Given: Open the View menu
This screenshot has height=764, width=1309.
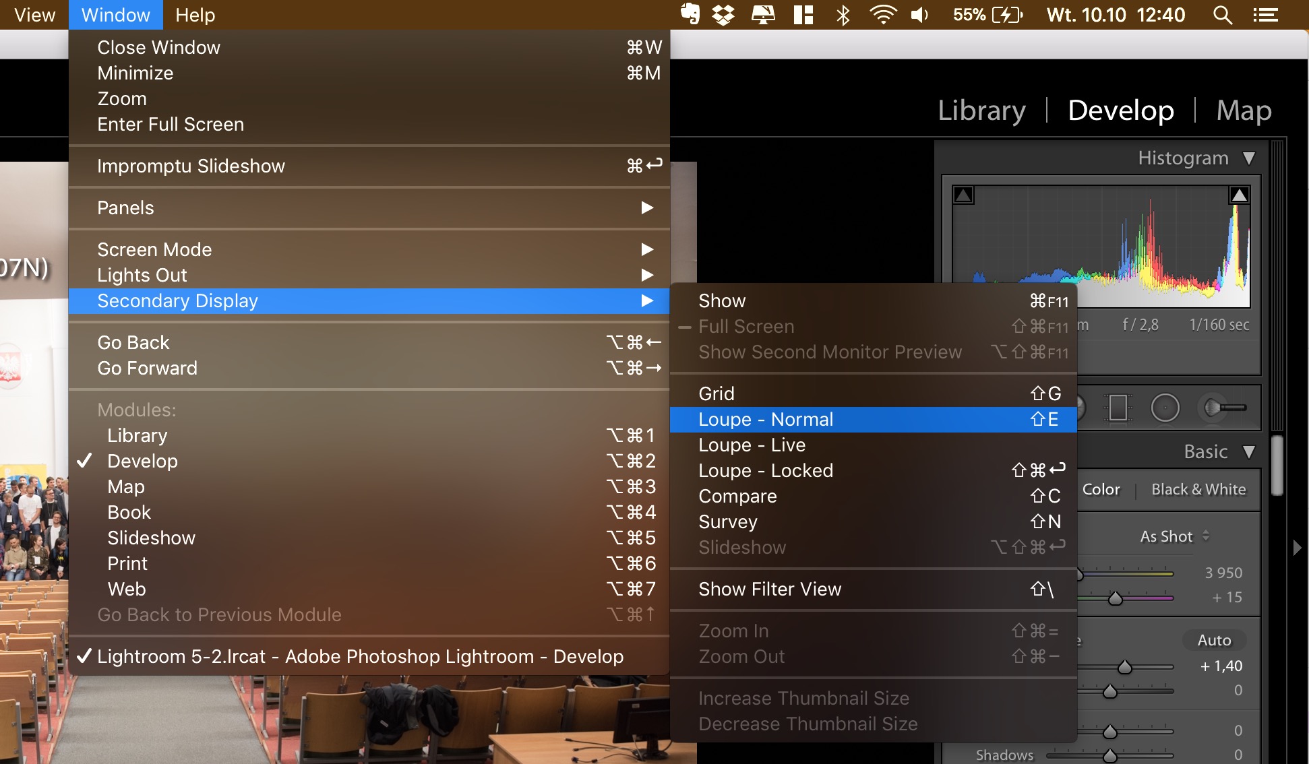Looking at the screenshot, I should [34, 14].
